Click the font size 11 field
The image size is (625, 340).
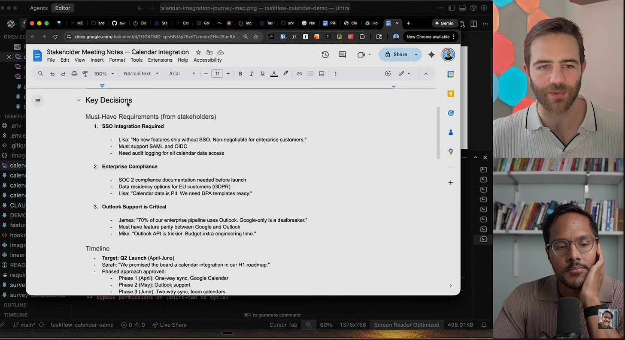pyautogui.click(x=217, y=74)
